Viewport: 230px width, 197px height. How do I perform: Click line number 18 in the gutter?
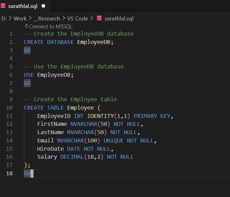coord(9,173)
